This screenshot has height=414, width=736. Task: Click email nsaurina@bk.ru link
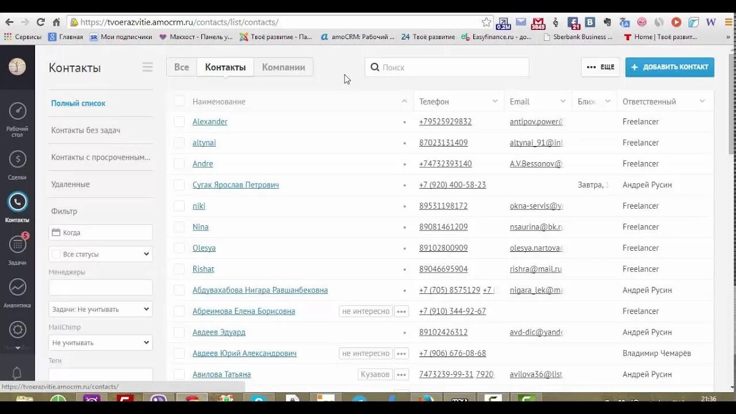coord(536,227)
